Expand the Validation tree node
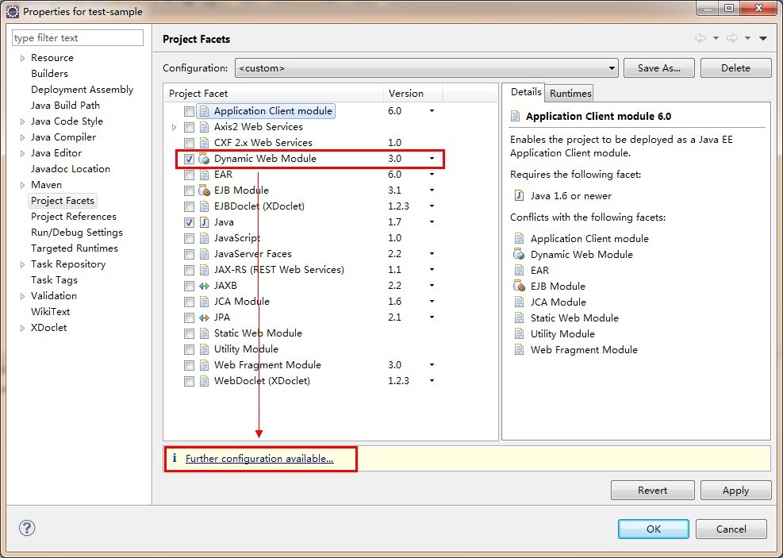The image size is (783, 558). pyautogui.click(x=22, y=296)
